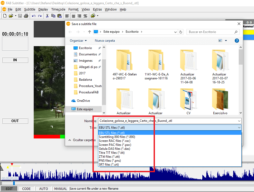Click the Undo arrow icon
Image resolution: width=254 pixels, height=192 pixels.
pyautogui.click(x=33, y=16)
